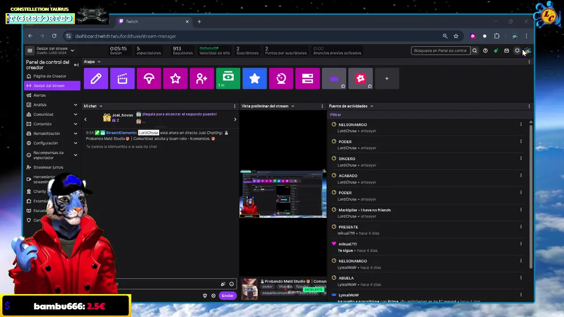Go back with Chrome back arrow

click(30, 36)
